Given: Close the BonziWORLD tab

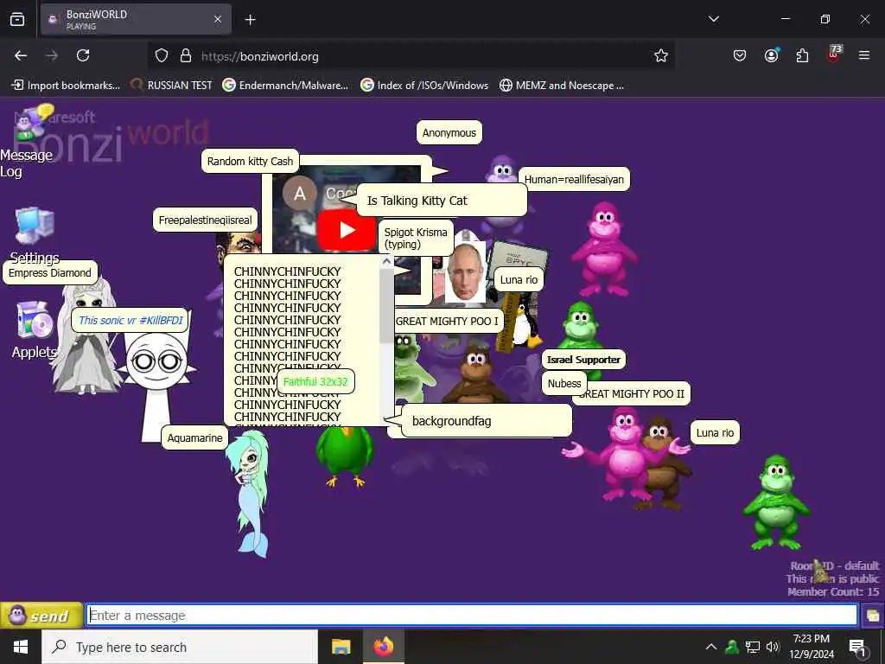Looking at the screenshot, I should click(x=218, y=20).
